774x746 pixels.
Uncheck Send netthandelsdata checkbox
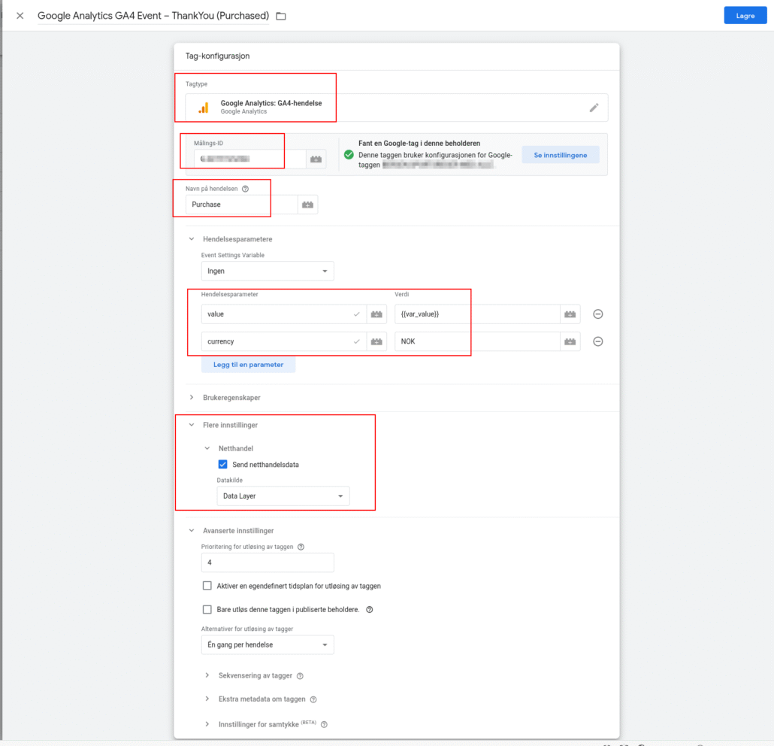pyautogui.click(x=222, y=465)
